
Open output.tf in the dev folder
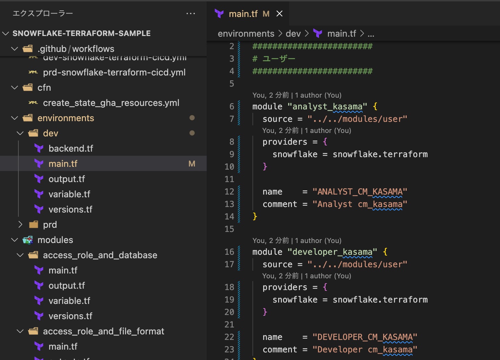[x=67, y=179]
